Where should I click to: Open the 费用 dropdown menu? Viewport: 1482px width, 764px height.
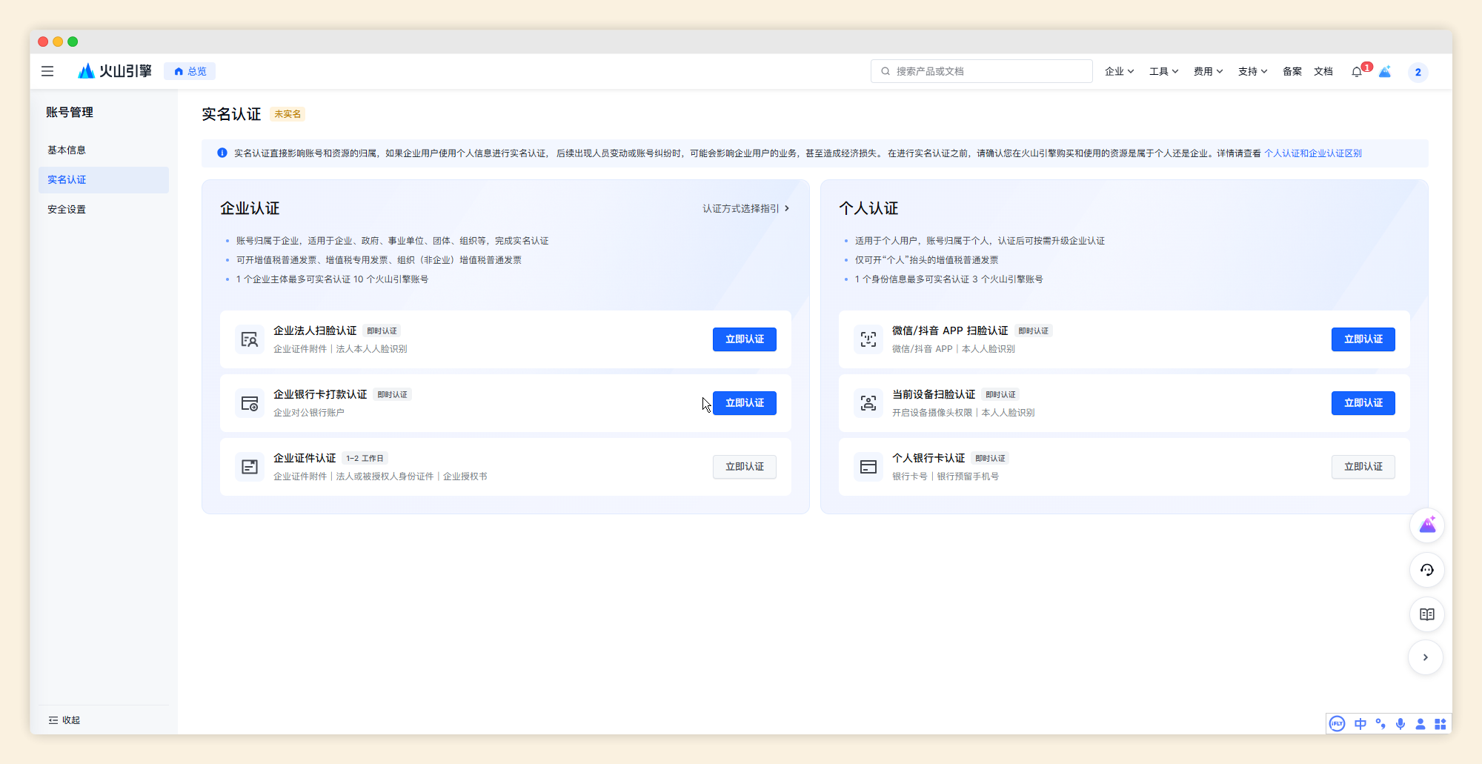(1208, 71)
